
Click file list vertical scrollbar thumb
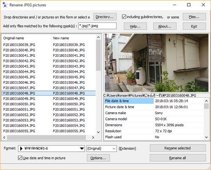point(98,55)
